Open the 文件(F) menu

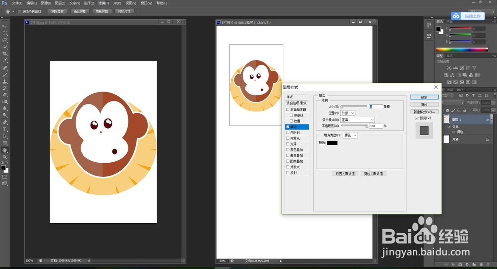tap(17, 3)
